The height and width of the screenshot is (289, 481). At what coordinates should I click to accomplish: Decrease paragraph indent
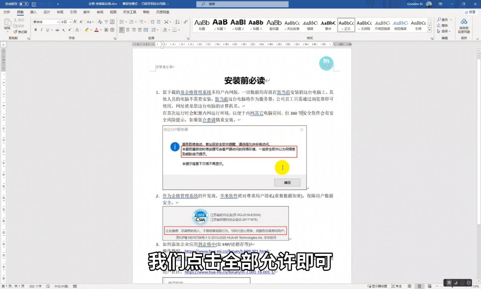153,22
